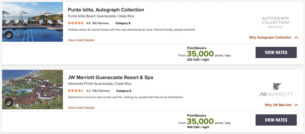
Task: Click Punta Islita star rating circles
Action: coord(76,23)
